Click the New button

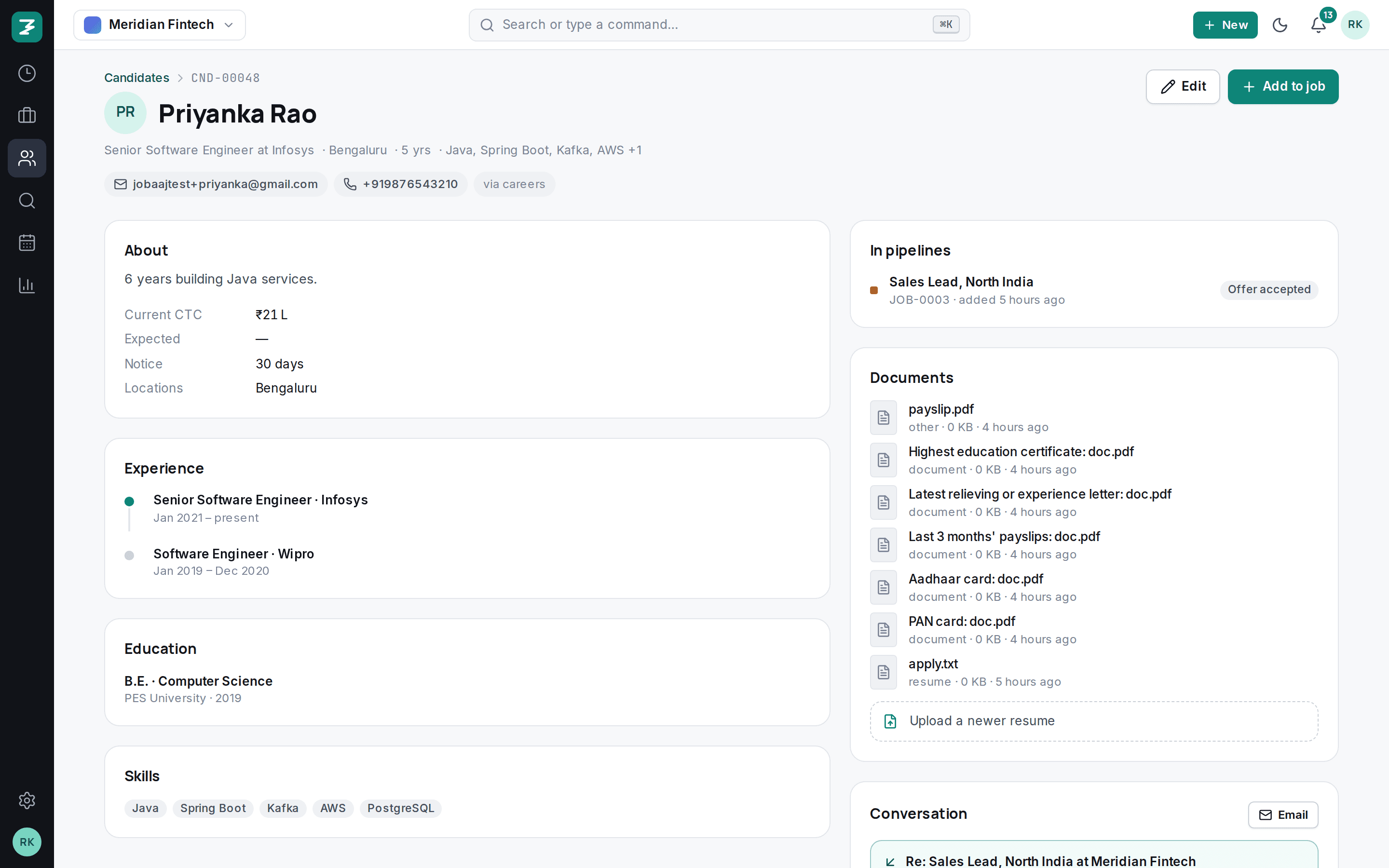point(1225,25)
